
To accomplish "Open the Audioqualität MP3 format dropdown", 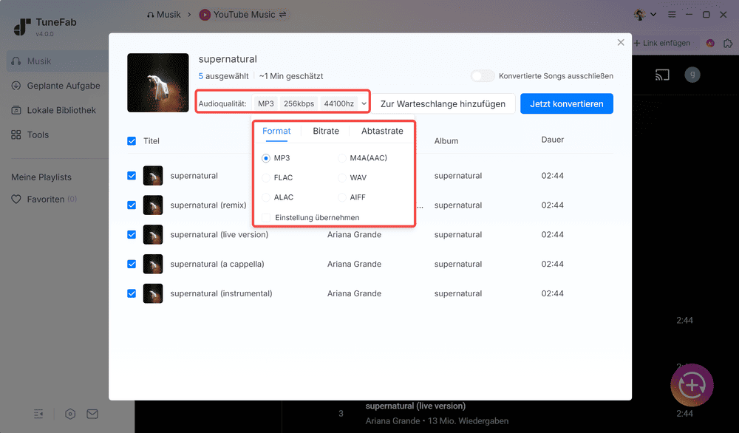I will 266,103.
